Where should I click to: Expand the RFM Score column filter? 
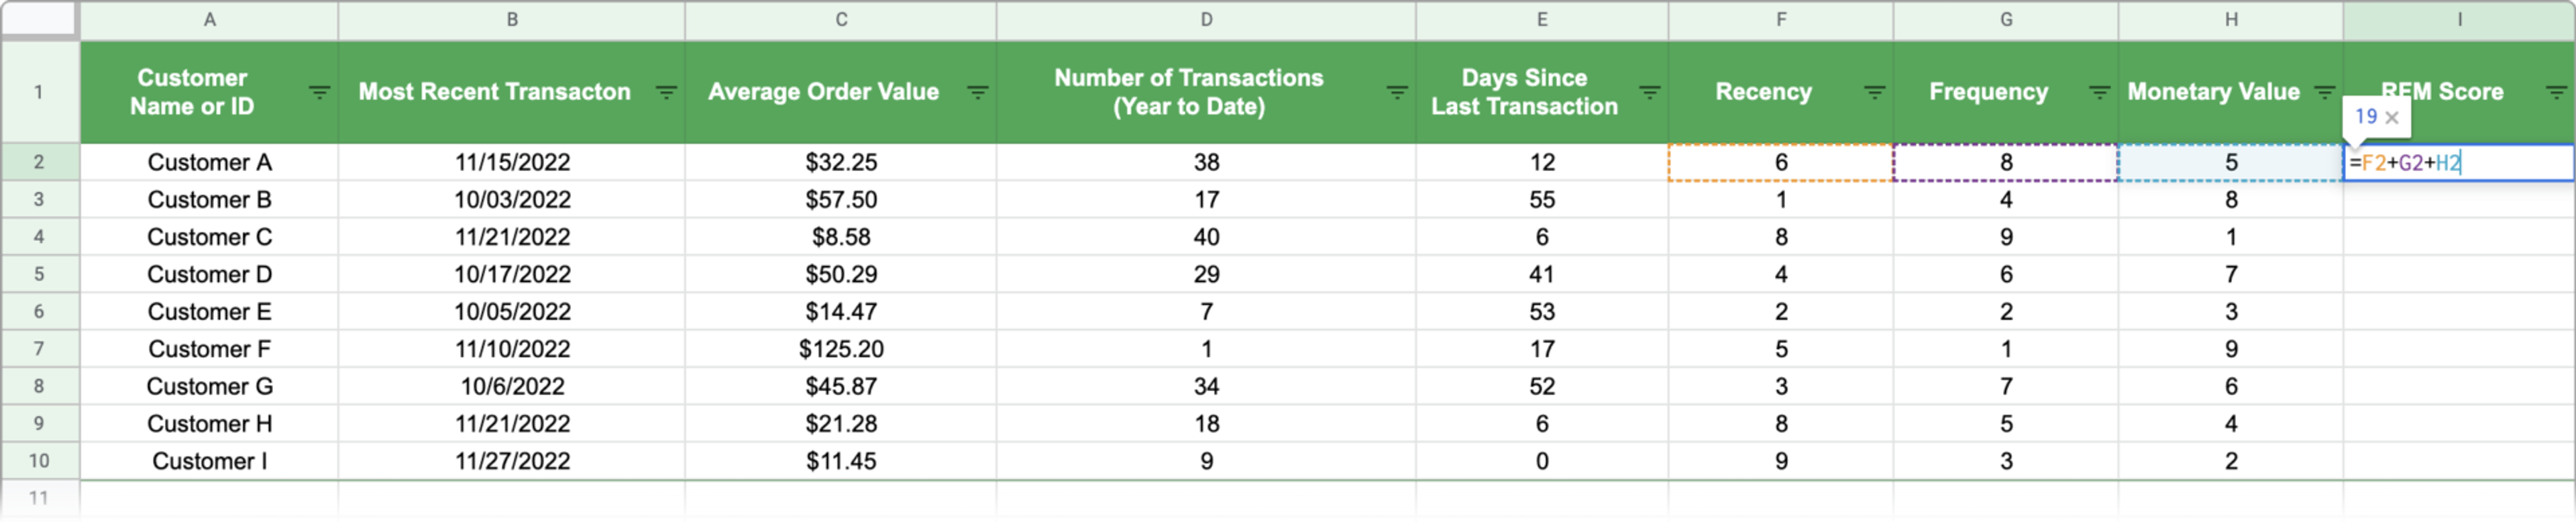(2556, 92)
